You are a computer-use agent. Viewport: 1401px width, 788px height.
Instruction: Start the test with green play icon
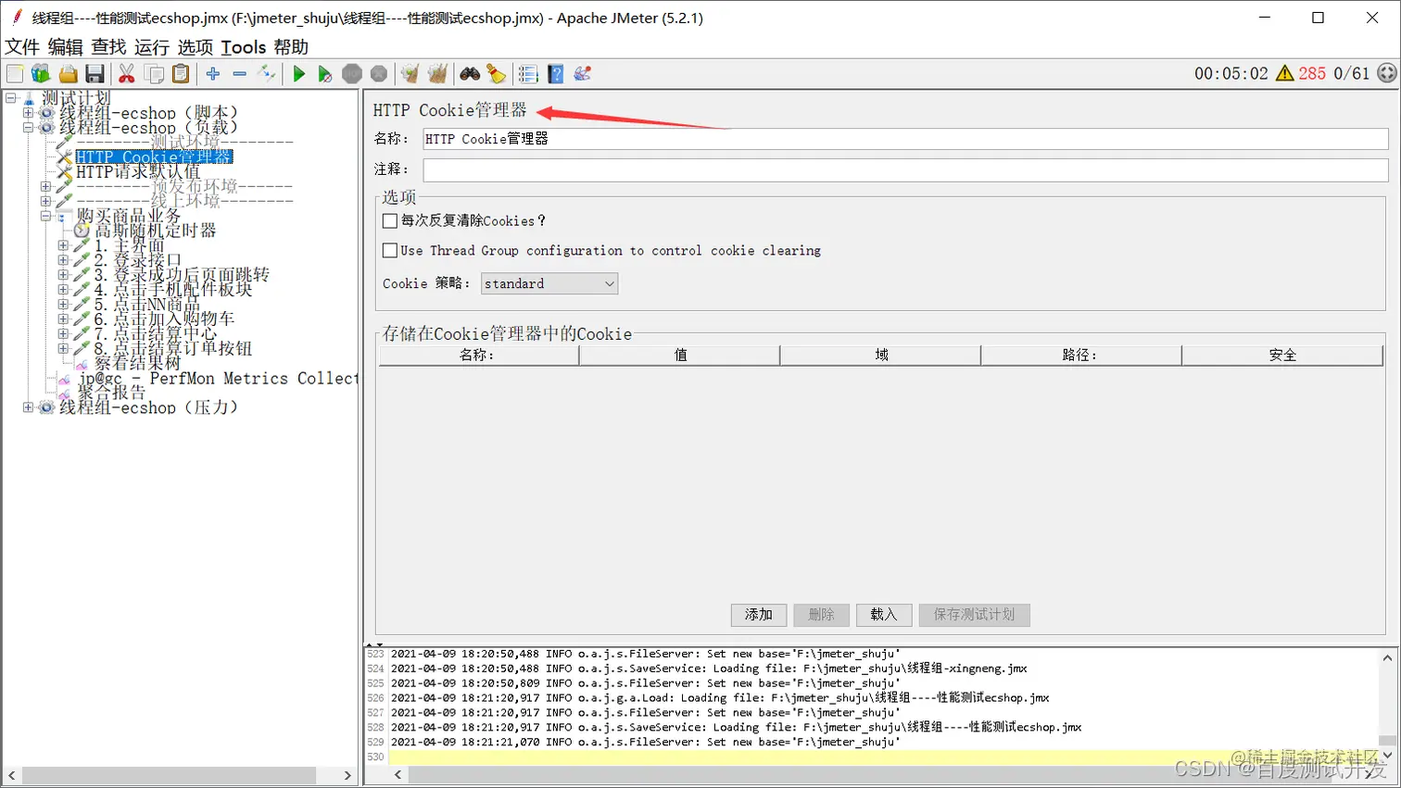[298, 74]
